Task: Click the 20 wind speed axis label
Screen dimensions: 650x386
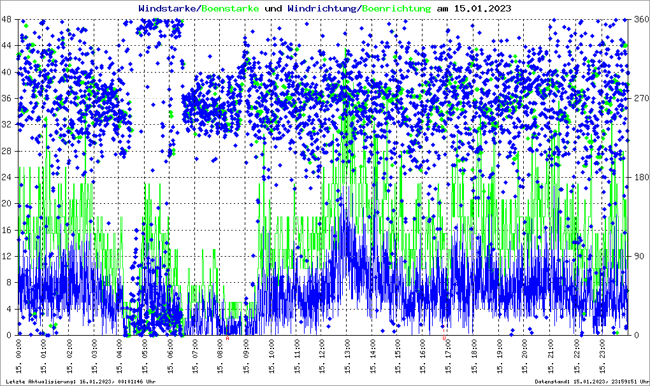Action: point(6,204)
